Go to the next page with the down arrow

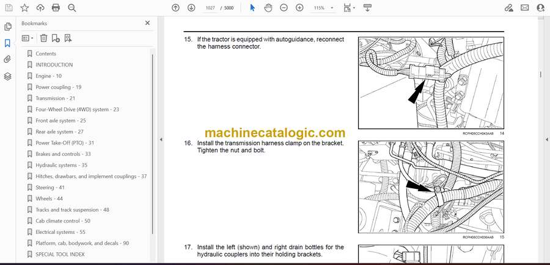click(x=191, y=8)
